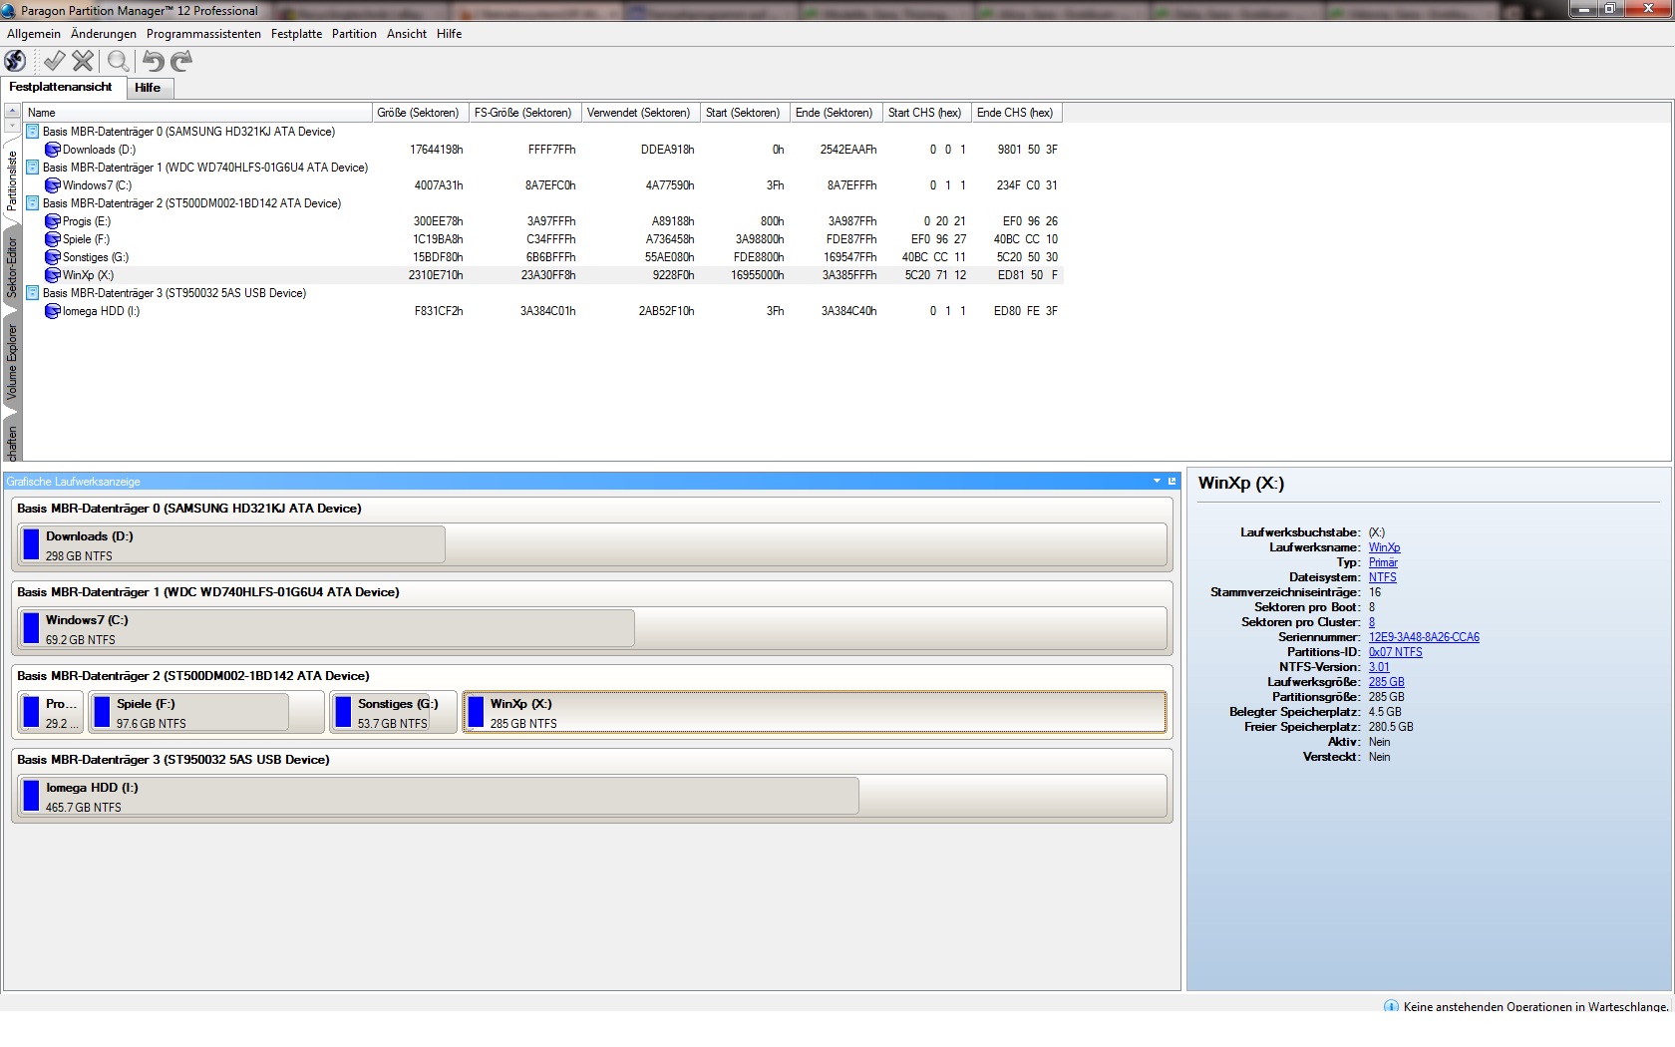Open the Programmassistenten menu
This screenshot has height=1047, width=1675.
point(203,34)
